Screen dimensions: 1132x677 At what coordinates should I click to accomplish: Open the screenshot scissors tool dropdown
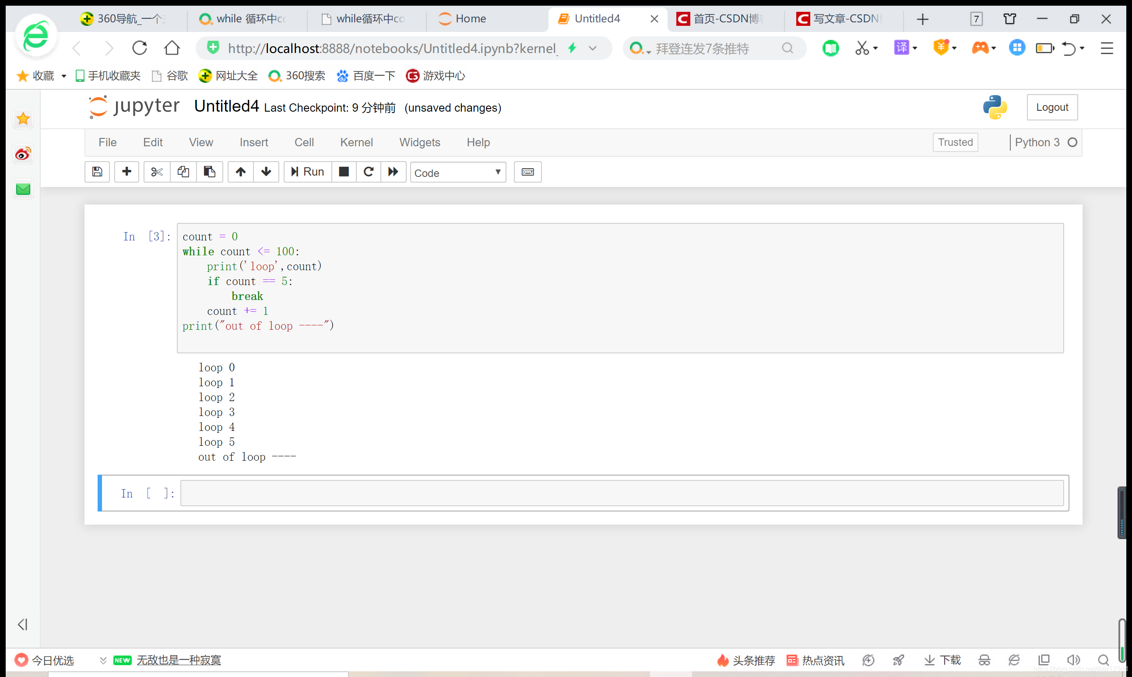click(875, 48)
